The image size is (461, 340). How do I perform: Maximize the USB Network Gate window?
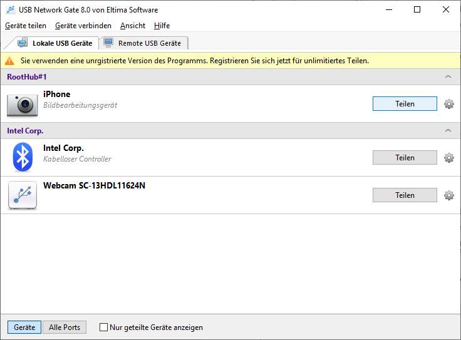[x=417, y=9]
